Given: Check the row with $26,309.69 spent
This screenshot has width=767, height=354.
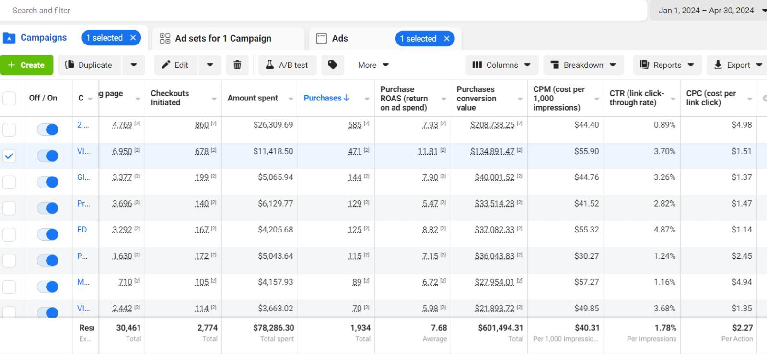Looking at the screenshot, I should click(x=9, y=130).
